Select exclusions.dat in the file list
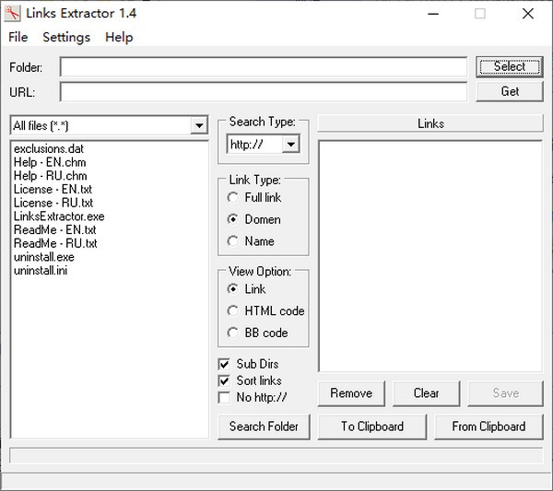The width and height of the screenshot is (553, 491). point(49,148)
